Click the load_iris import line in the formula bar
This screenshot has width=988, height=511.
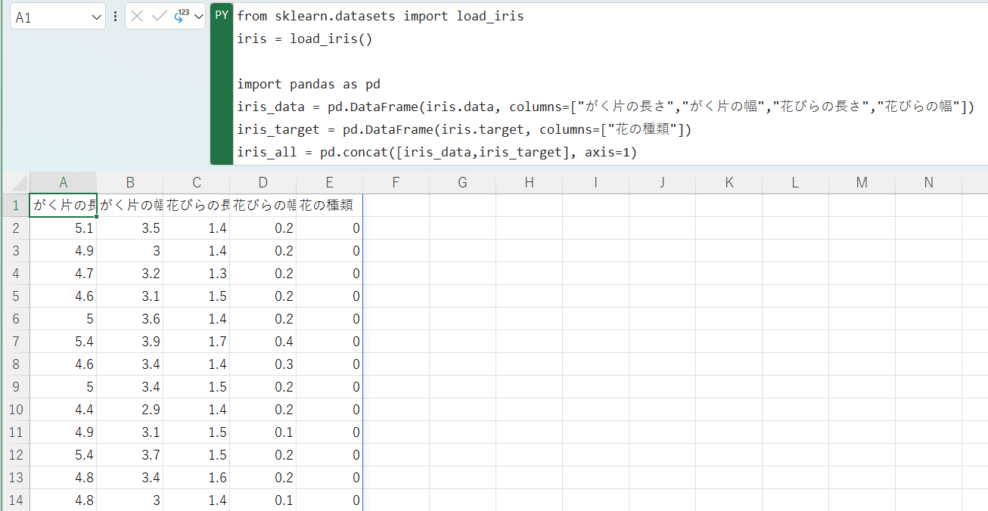point(378,15)
